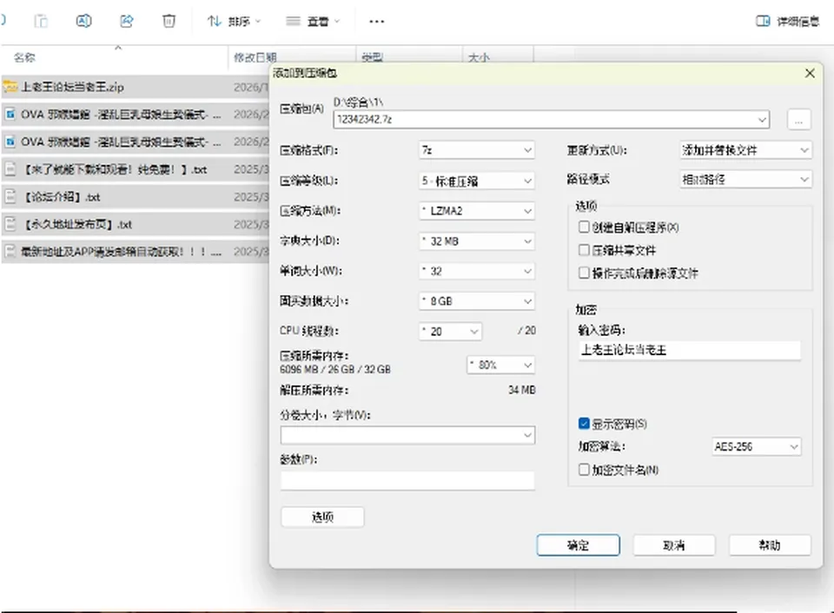Open the 固实数据大小 dropdown showing 8 GB
The image size is (834, 613).
[x=477, y=301]
